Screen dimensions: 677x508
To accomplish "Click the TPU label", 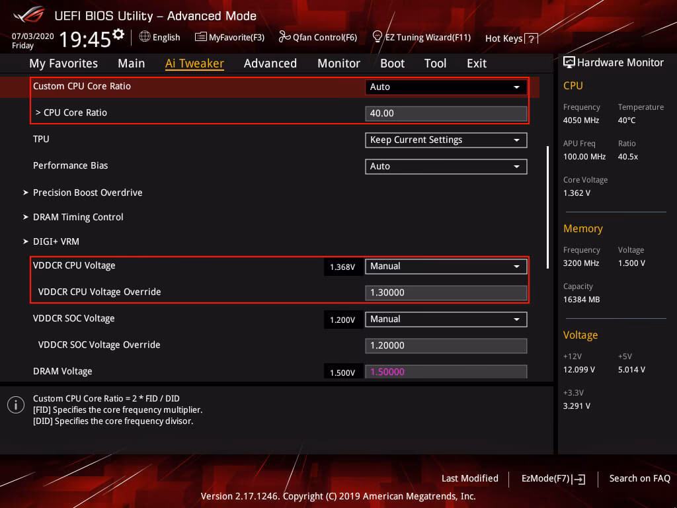I will point(41,139).
